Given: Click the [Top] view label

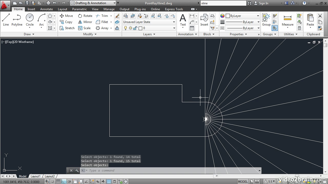Looking at the screenshot, I should coord(9,42).
